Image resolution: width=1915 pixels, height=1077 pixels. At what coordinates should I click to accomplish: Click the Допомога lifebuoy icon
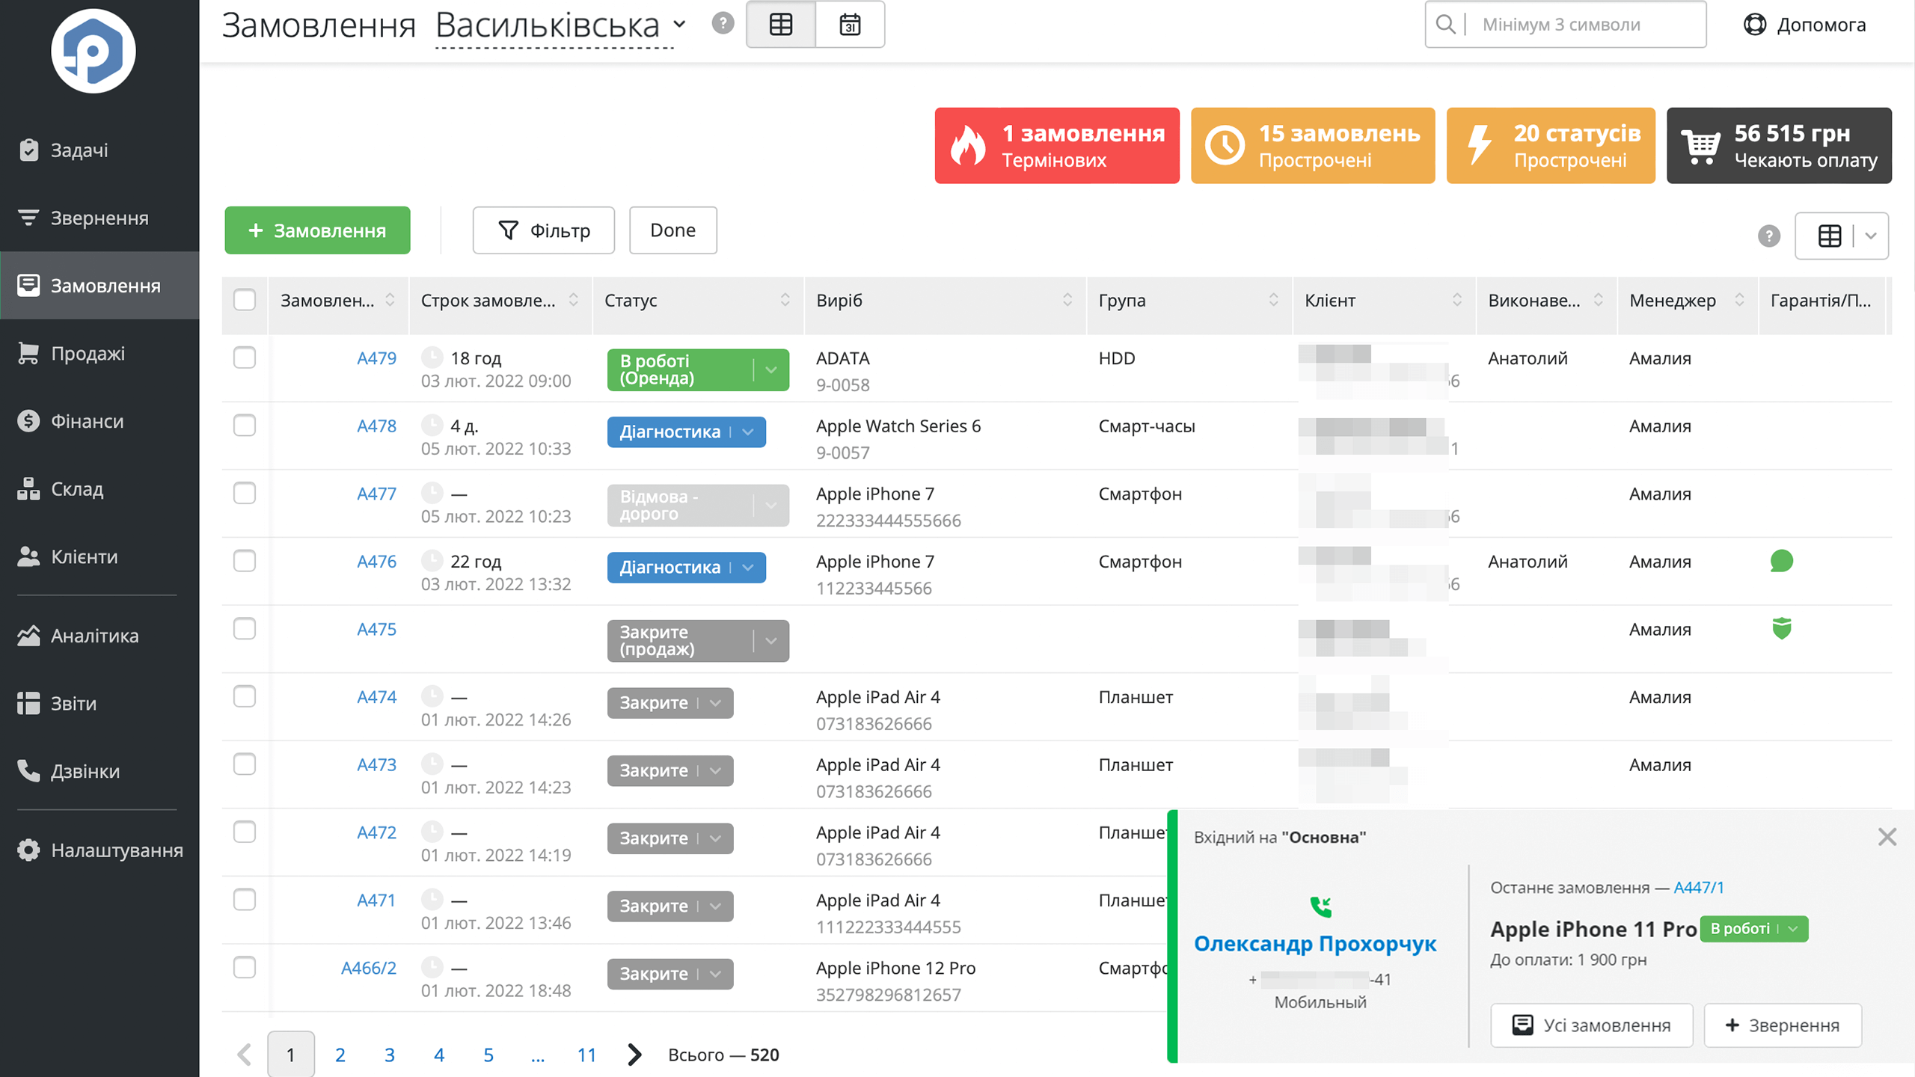pos(1755,25)
